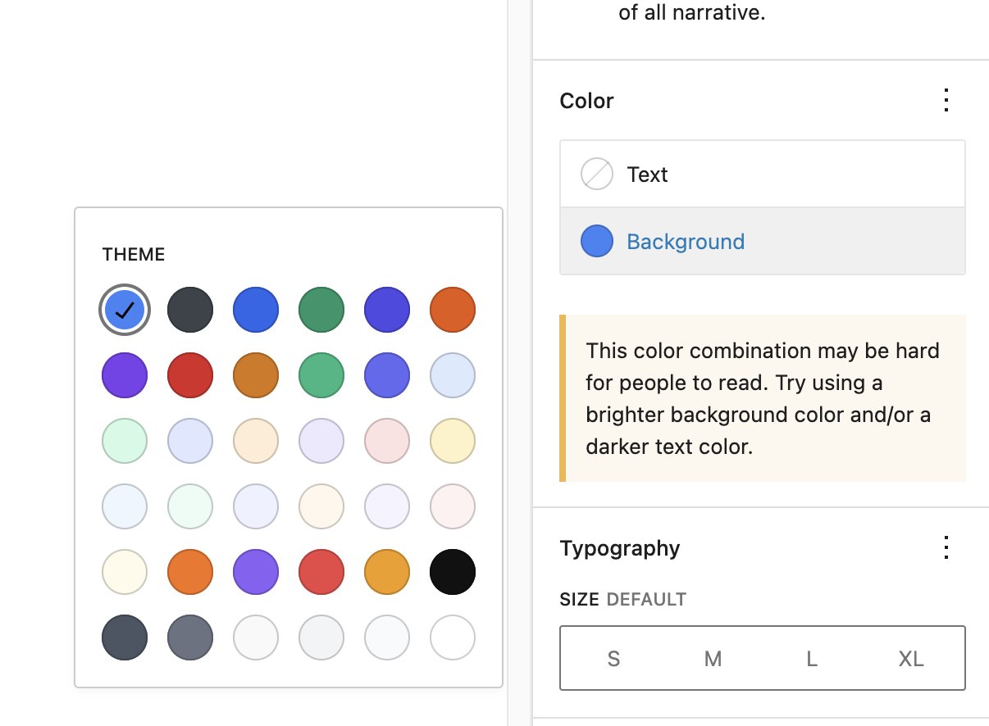Viewport: 989px width, 726px height.
Task: Click the contrast warning notice text
Action: pyautogui.click(x=763, y=398)
